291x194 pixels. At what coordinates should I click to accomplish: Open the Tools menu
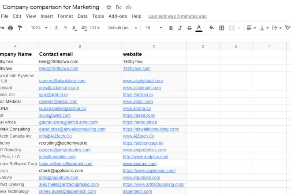[x=98, y=16]
